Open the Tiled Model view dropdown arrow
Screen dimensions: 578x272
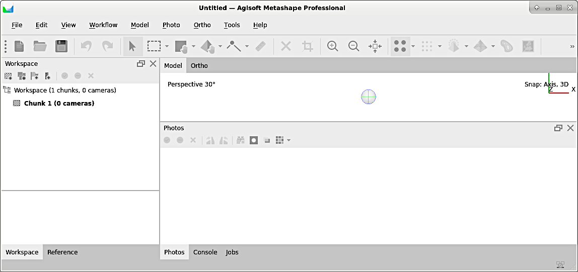tap(493, 46)
